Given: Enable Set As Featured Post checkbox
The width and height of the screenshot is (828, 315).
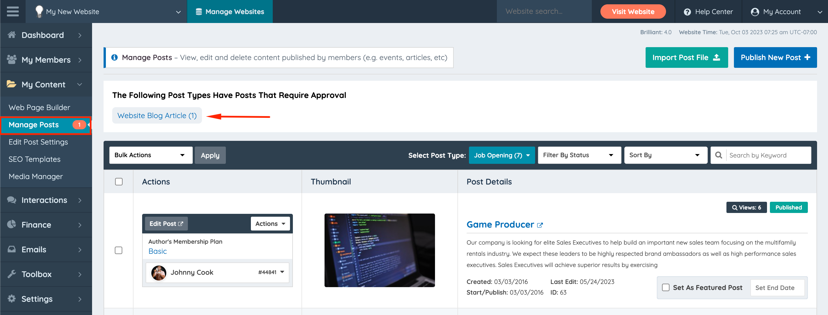Looking at the screenshot, I should point(666,287).
